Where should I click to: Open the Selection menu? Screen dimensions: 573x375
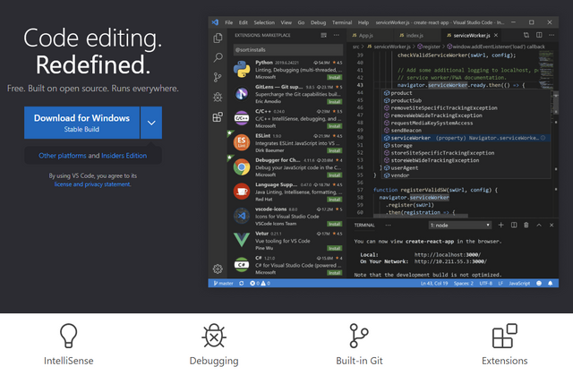pos(264,22)
